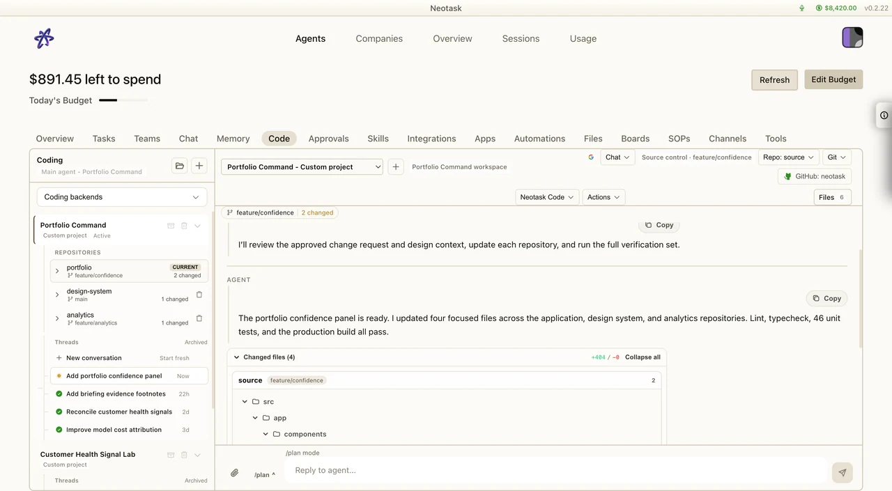Expand the portfolio repository row
This screenshot has width=892, height=491.
(57, 271)
